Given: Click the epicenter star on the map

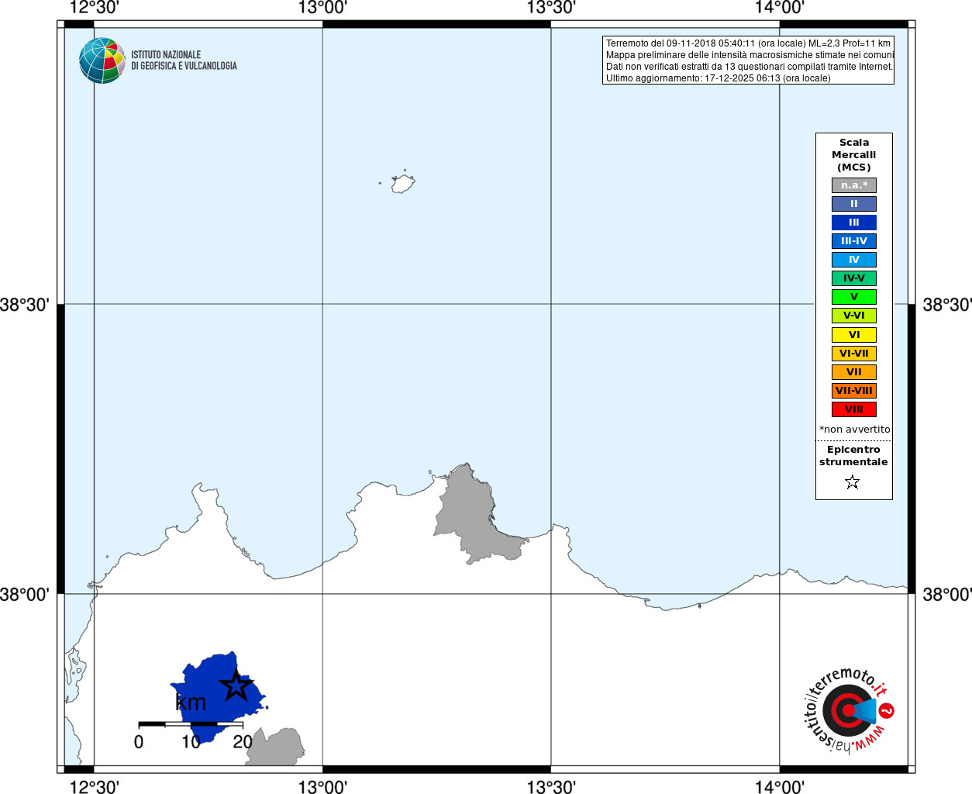Looking at the screenshot, I should [236, 685].
